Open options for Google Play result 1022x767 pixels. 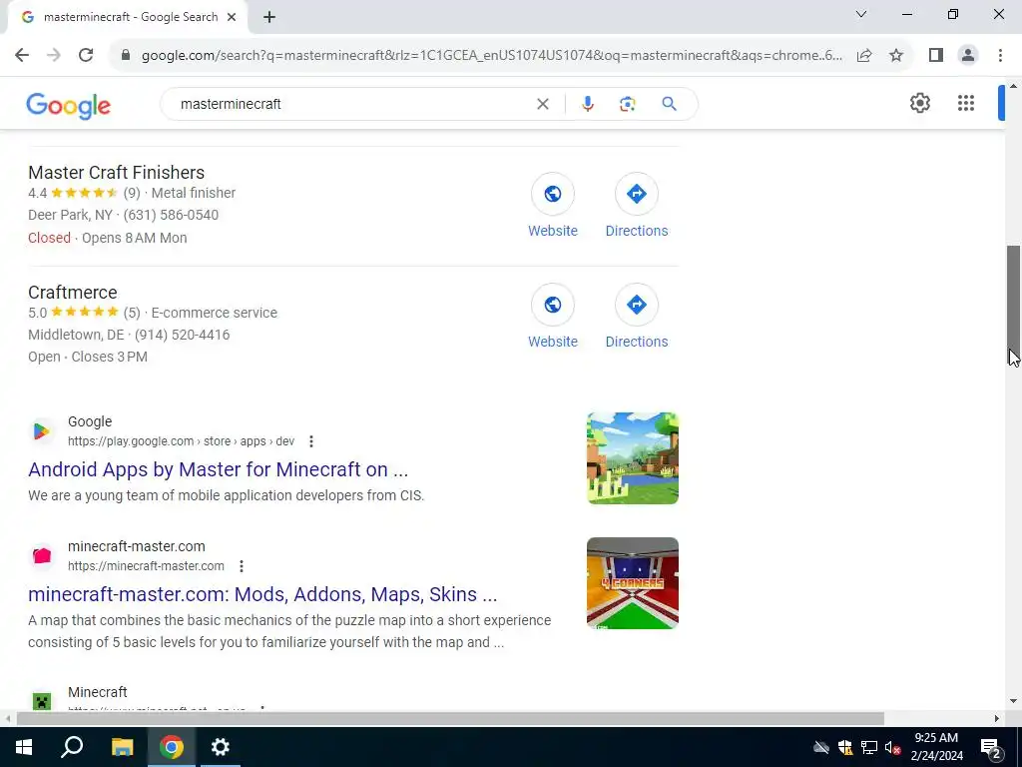[x=311, y=441]
